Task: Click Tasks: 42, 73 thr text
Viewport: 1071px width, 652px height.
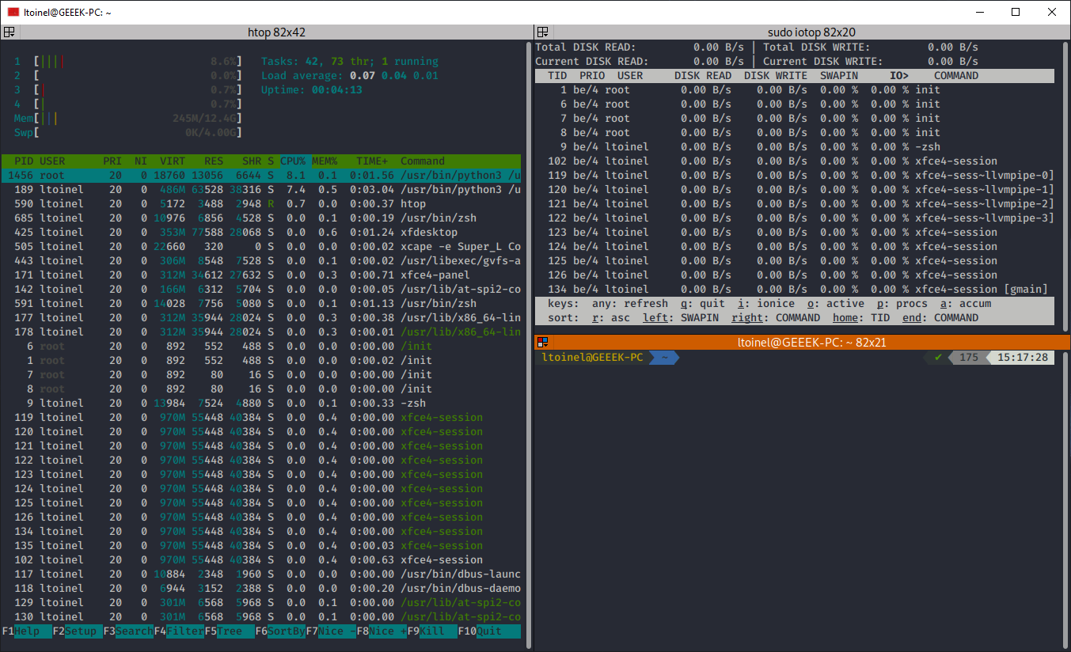Action: [x=315, y=61]
